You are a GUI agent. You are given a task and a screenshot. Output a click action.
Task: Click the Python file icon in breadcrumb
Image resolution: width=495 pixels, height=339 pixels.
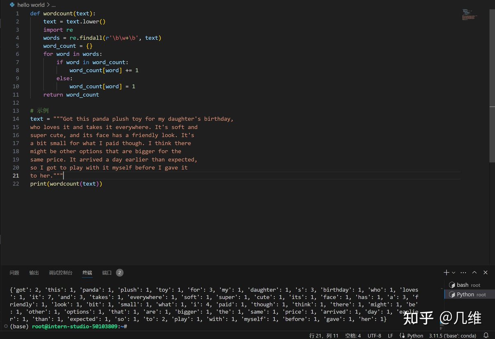click(x=12, y=5)
